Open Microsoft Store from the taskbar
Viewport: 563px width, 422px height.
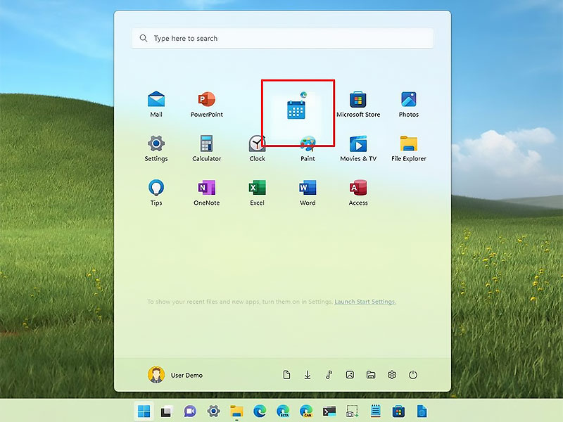pos(398,411)
